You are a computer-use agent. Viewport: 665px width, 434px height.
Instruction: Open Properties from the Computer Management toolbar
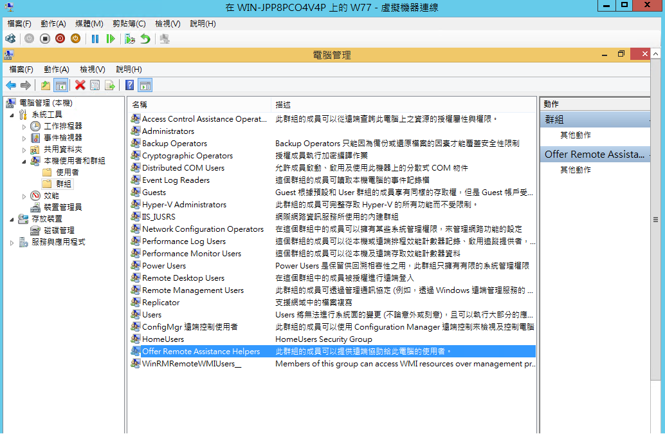tap(95, 86)
